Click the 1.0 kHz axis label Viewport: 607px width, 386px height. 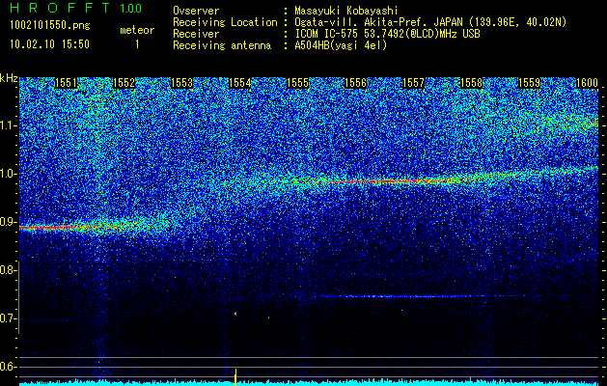point(9,174)
